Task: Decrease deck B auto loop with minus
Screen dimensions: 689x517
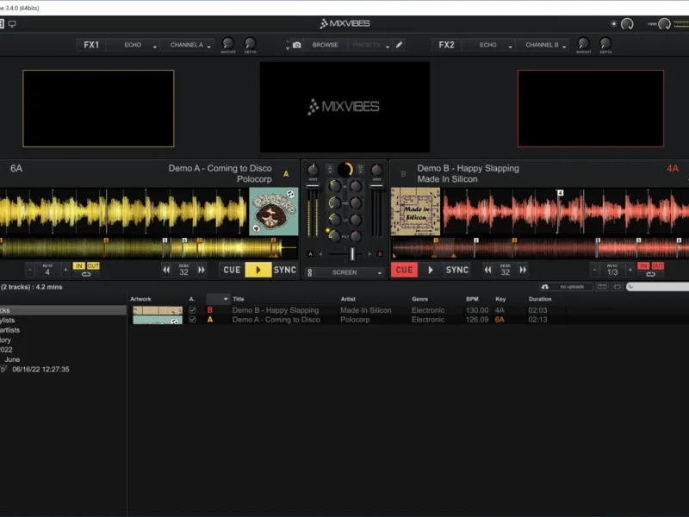Action: pos(594,270)
